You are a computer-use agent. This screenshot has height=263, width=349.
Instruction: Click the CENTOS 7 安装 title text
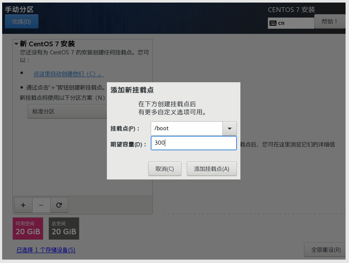tap(291, 9)
